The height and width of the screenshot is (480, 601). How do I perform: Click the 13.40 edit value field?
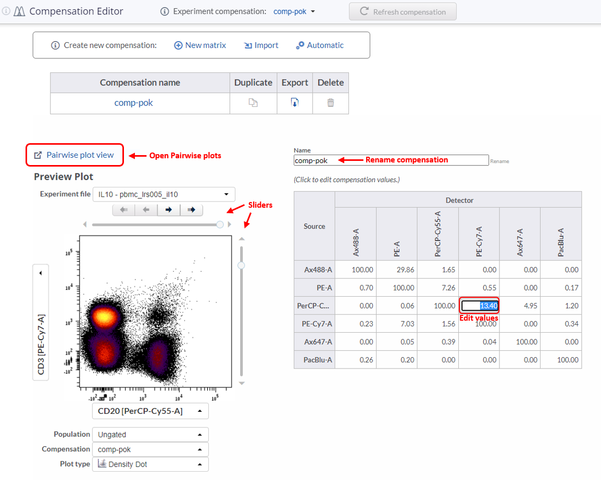tap(480, 306)
